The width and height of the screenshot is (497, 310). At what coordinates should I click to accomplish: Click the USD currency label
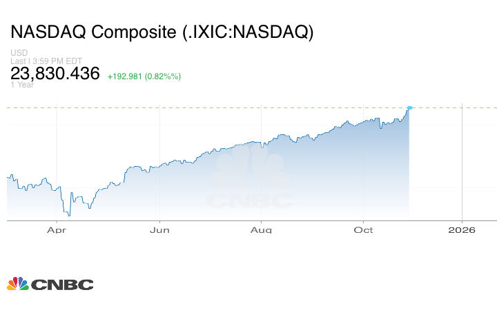point(19,53)
